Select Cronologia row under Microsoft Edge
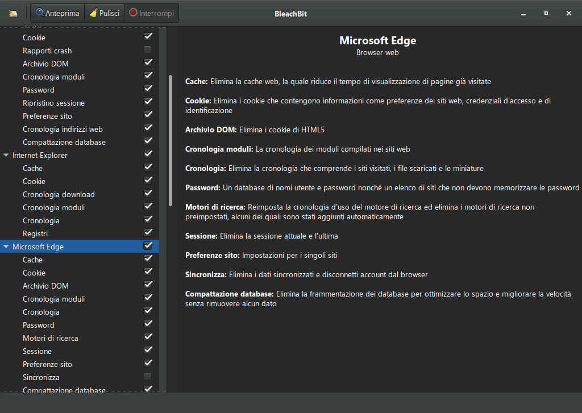This screenshot has width=582, height=413. [x=80, y=312]
